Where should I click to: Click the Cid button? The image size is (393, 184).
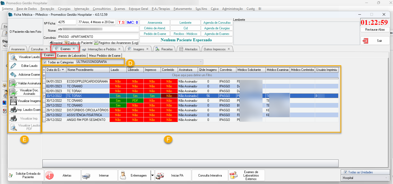point(185,28)
